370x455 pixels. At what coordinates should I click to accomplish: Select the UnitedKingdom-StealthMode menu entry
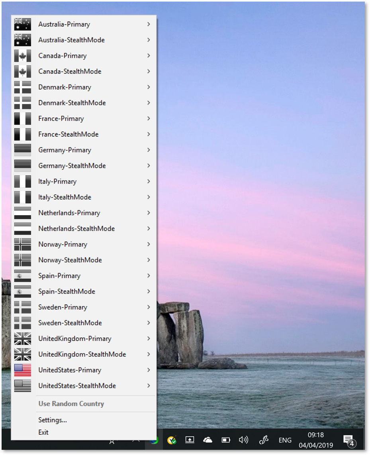pos(84,354)
